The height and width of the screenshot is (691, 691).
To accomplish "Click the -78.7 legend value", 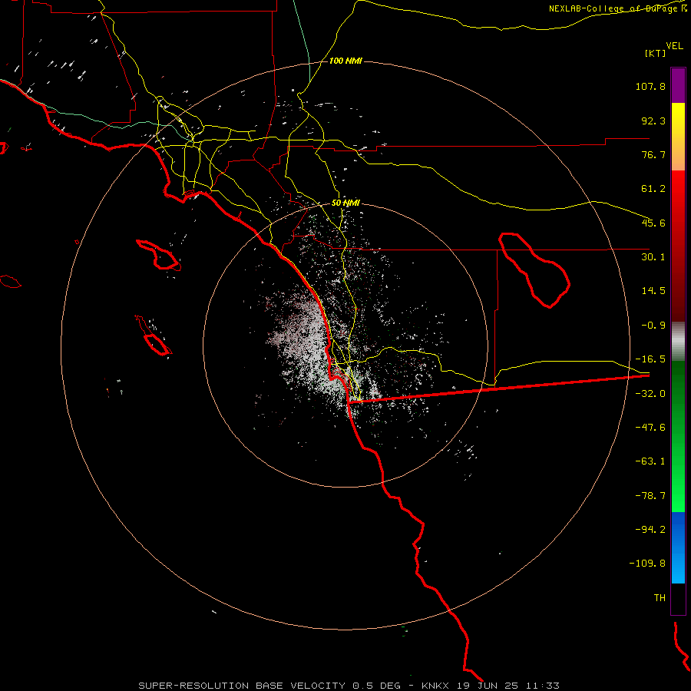I will click(x=650, y=496).
